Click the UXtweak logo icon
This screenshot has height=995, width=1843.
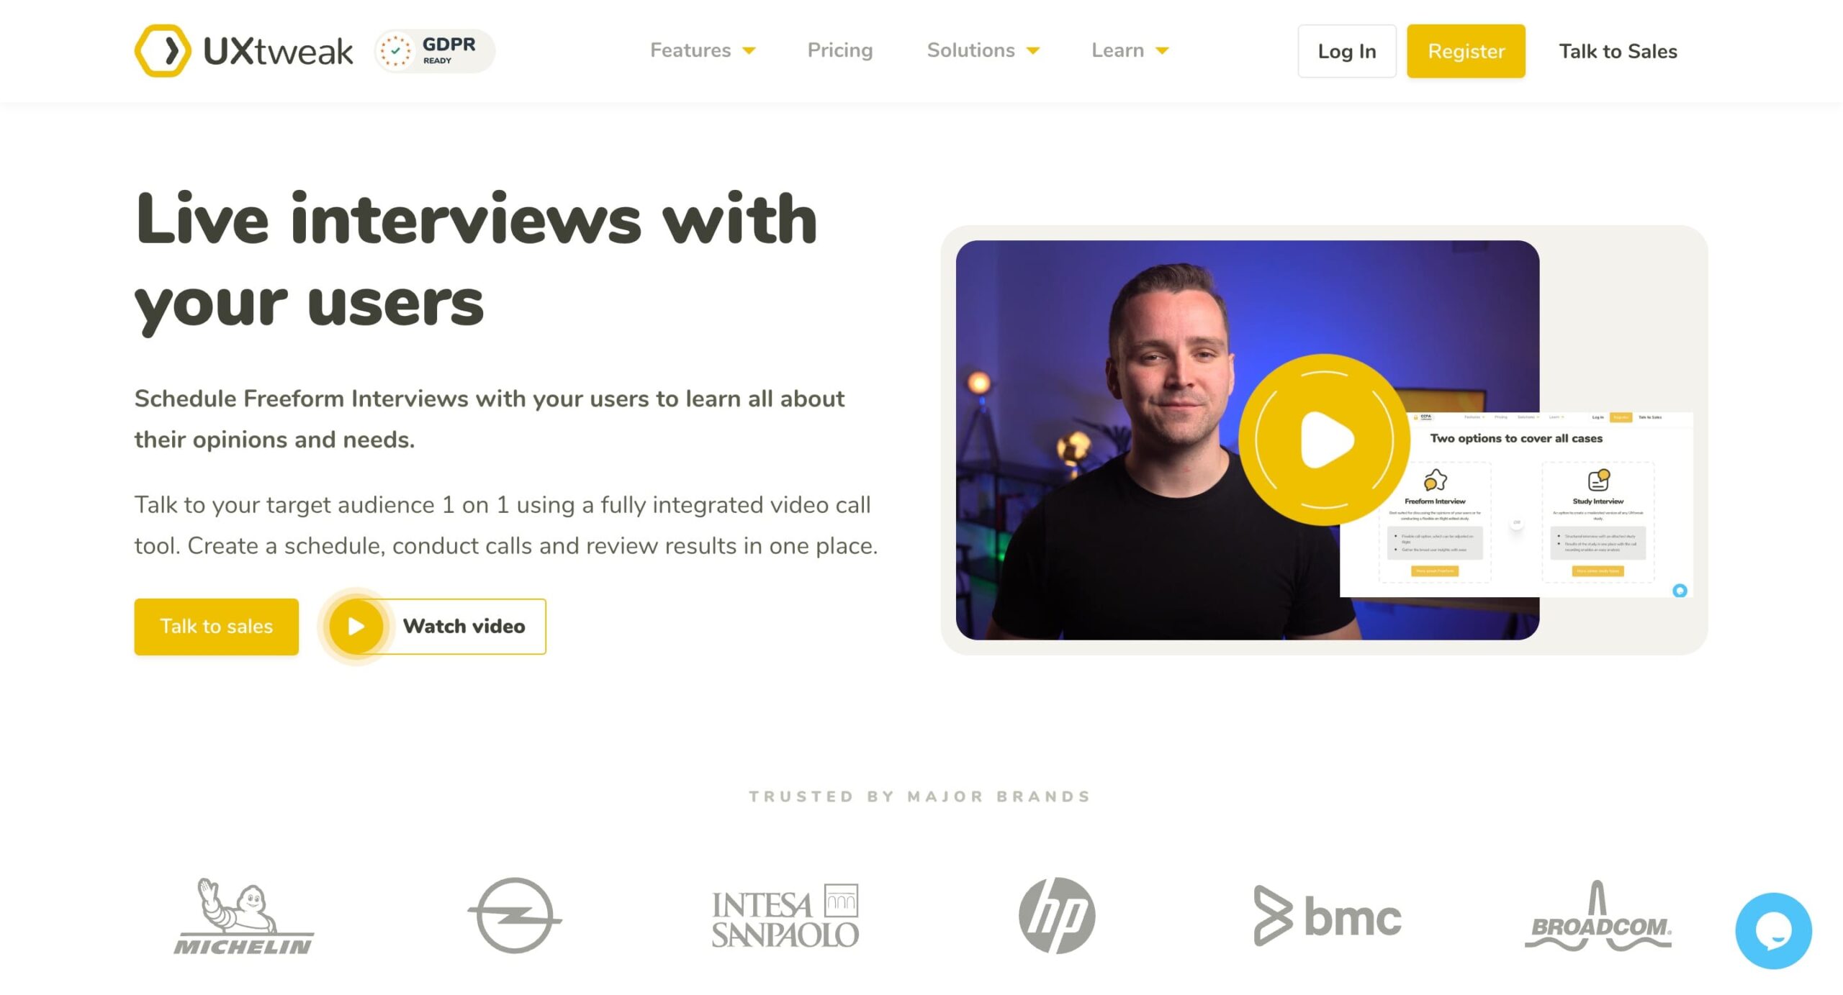(161, 49)
